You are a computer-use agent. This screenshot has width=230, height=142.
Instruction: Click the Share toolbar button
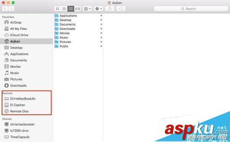pyautogui.click(x=110, y=9)
